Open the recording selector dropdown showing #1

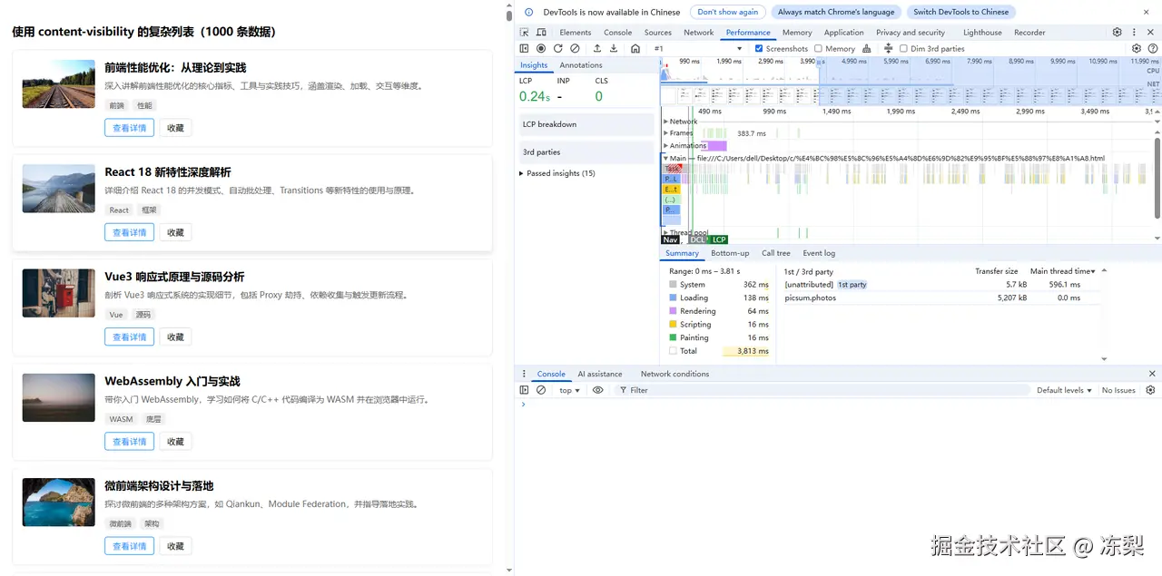[x=697, y=48]
